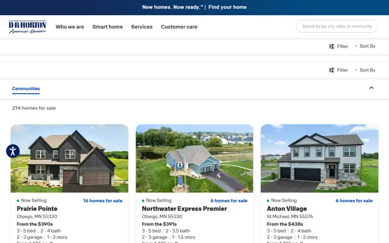
Task: Click the 214 homes for sale text
Action: [34, 108]
